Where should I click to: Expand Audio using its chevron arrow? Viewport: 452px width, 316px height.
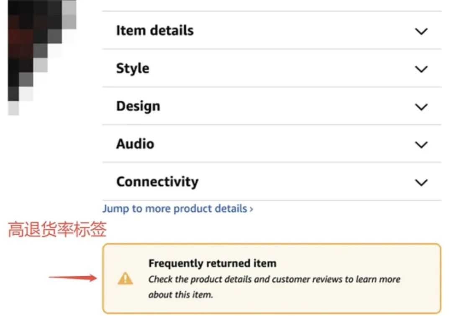click(x=421, y=145)
